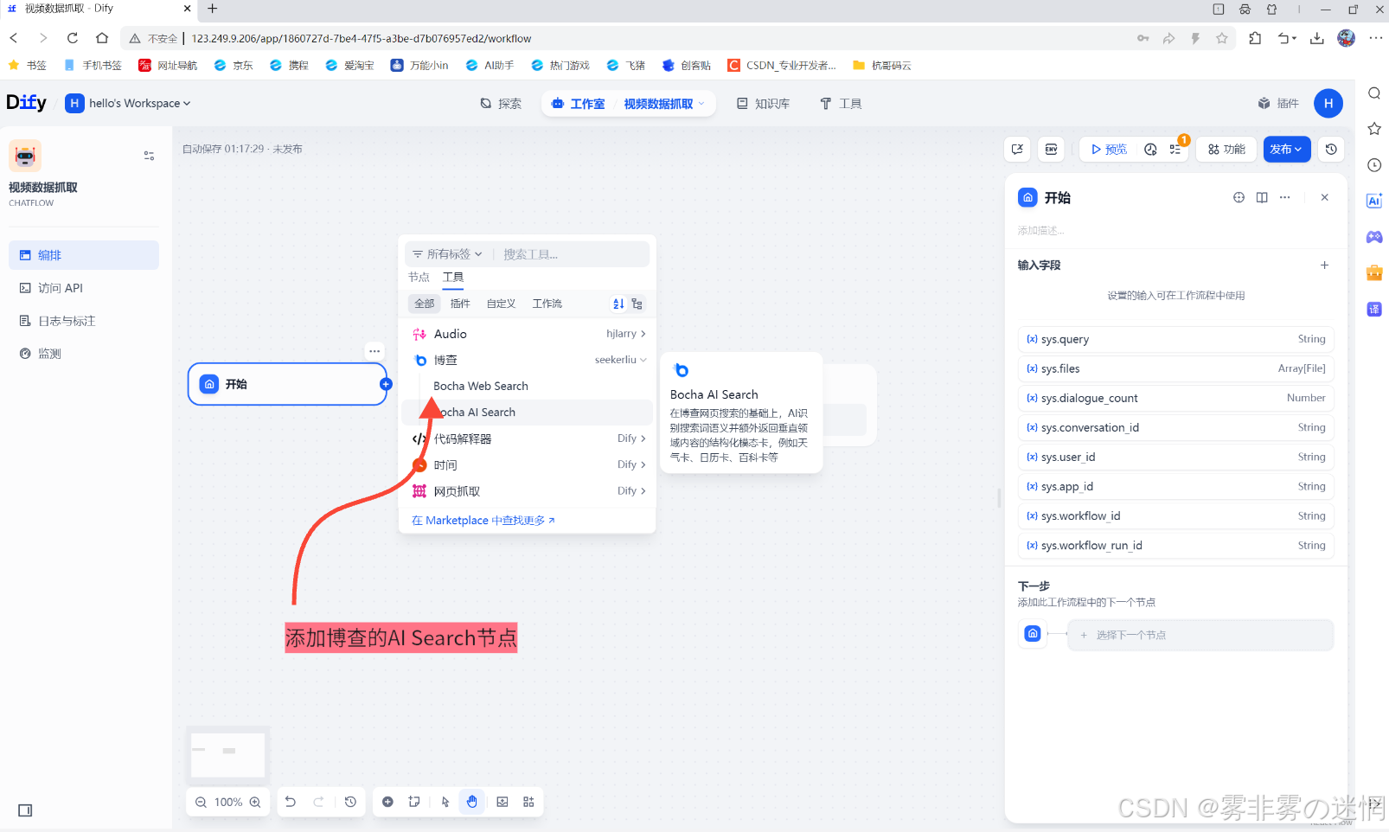This screenshot has width=1389, height=832.
Task: Open user avatar H menu
Action: [x=1328, y=103]
